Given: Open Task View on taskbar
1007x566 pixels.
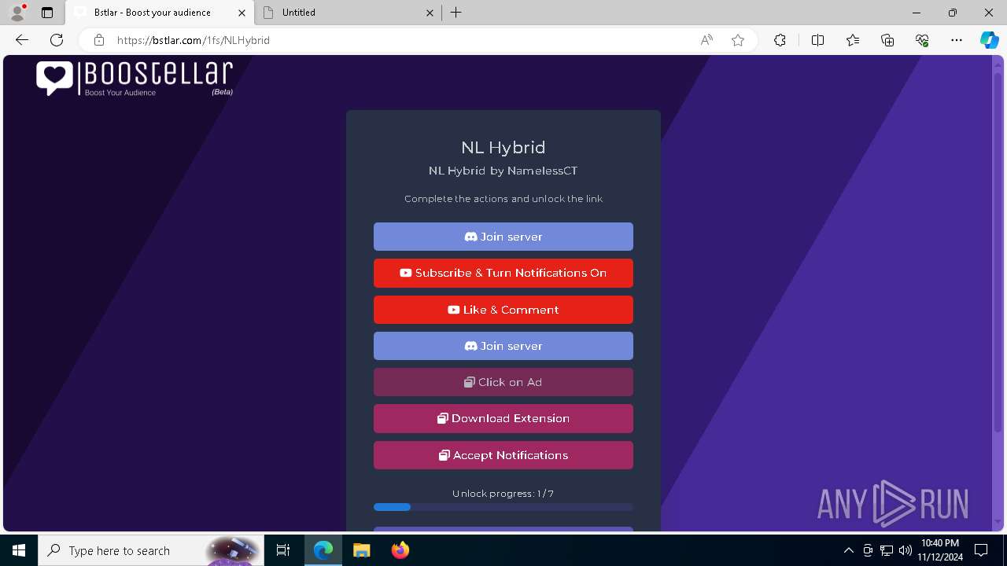Looking at the screenshot, I should (x=283, y=550).
